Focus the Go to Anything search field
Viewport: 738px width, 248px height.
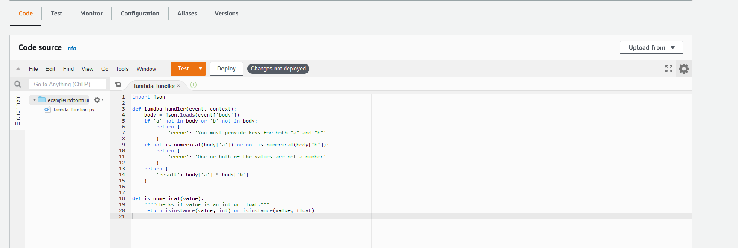click(68, 84)
